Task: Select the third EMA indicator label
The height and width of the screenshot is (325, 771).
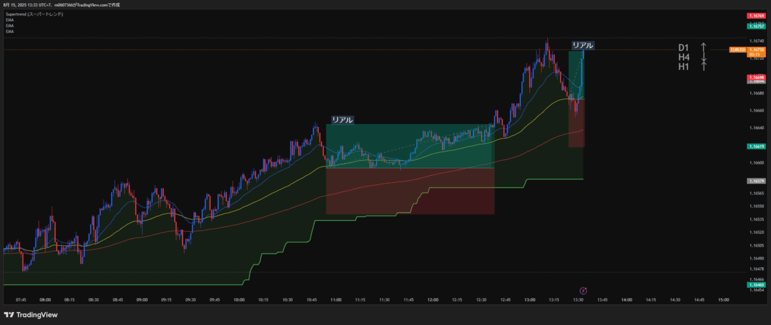Action: pyautogui.click(x=10, y=31)
